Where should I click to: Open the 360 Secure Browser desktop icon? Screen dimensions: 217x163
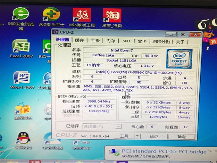[20, 14]
